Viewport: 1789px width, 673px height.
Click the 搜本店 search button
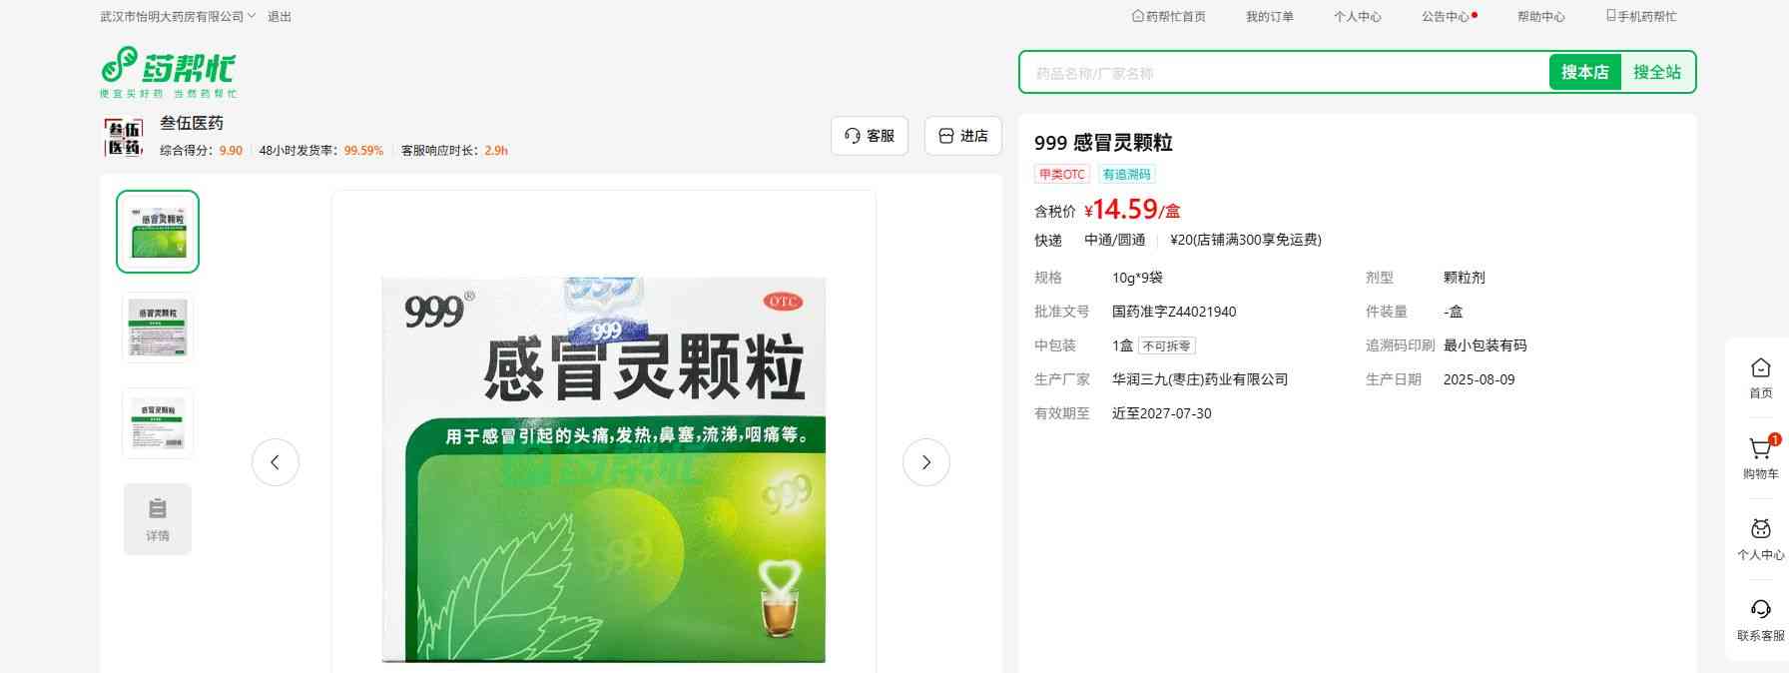point(1584,73)
